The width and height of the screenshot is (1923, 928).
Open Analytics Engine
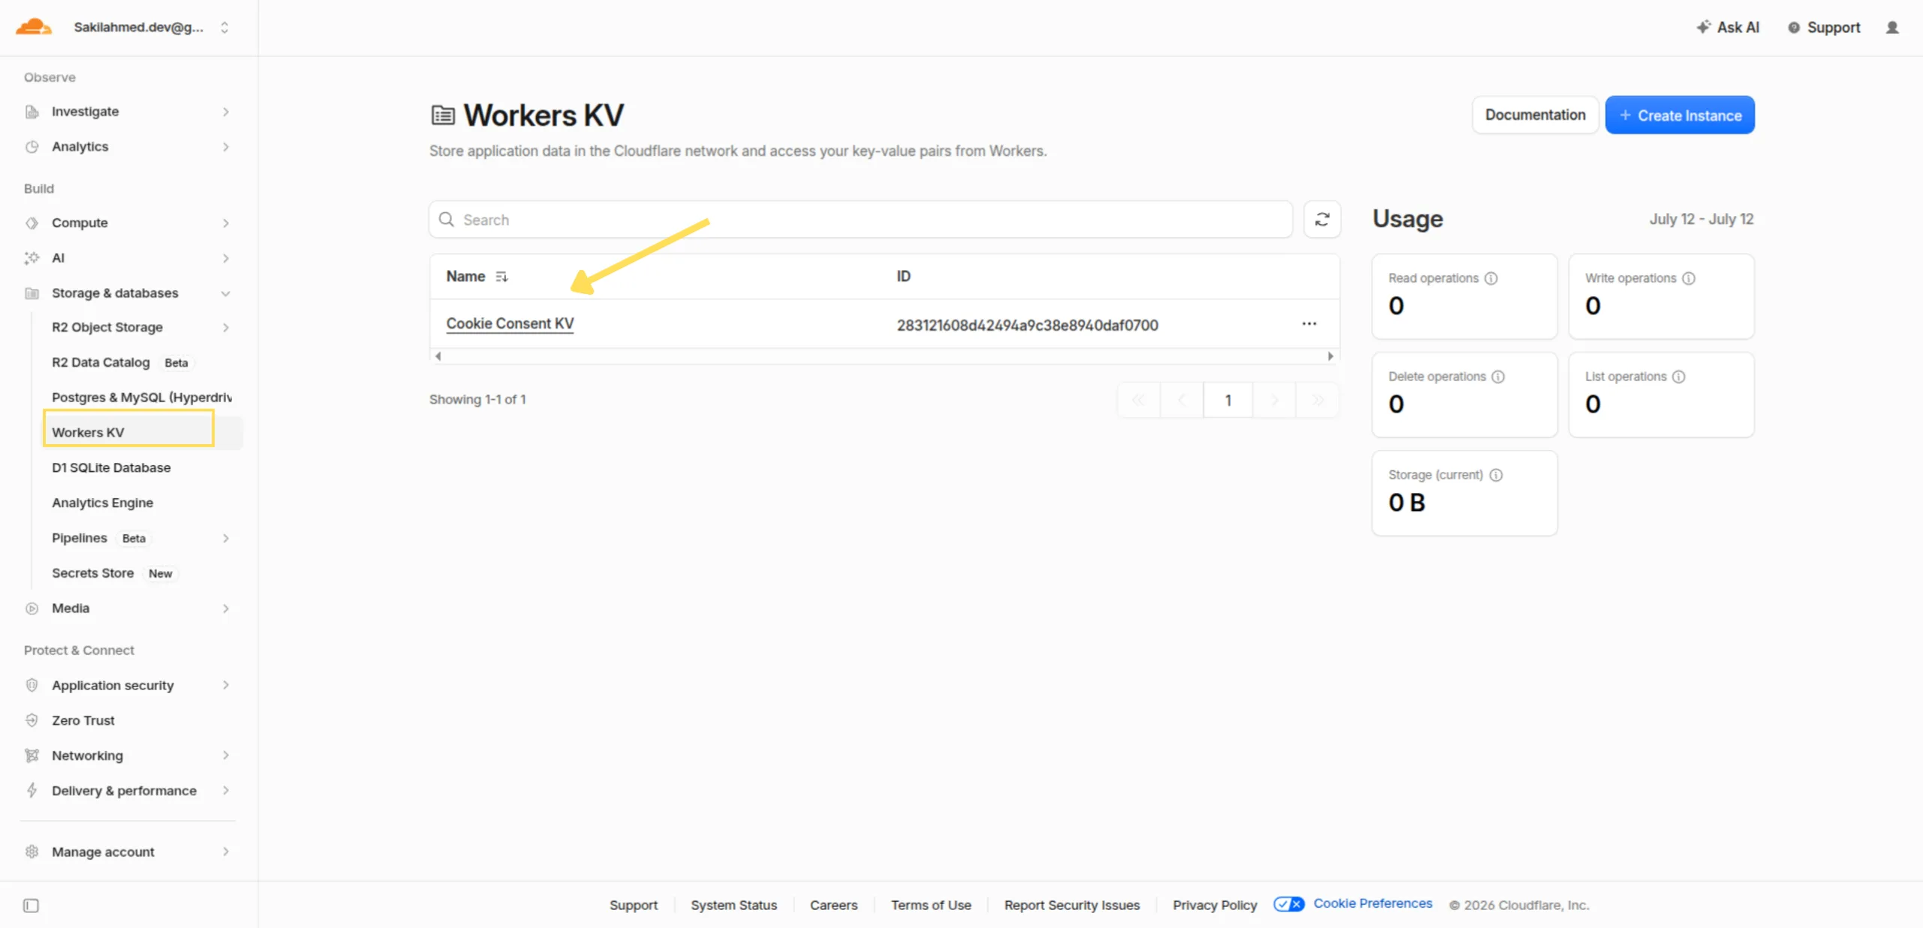pyautogui.click(x=102, y=503)
